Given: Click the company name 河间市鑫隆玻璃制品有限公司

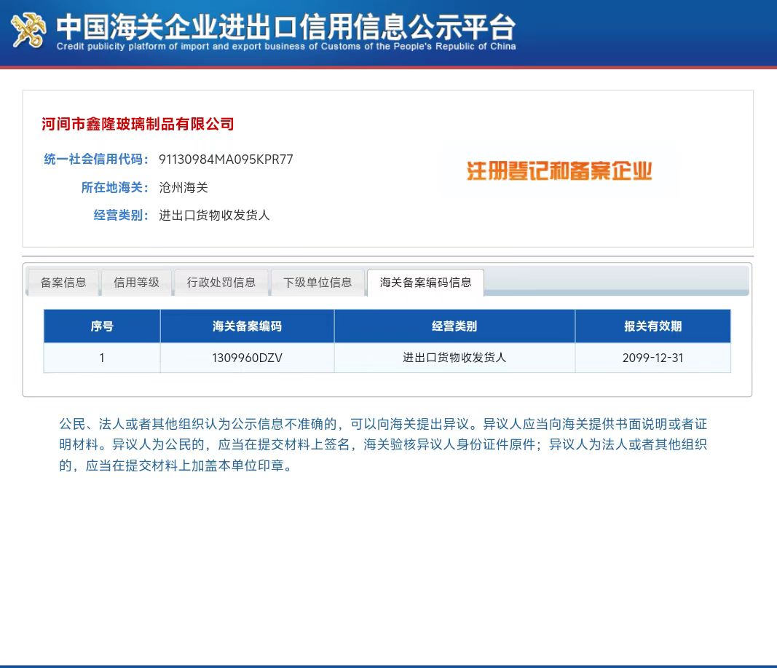Looking at the screenshot, I should [138, 124].
